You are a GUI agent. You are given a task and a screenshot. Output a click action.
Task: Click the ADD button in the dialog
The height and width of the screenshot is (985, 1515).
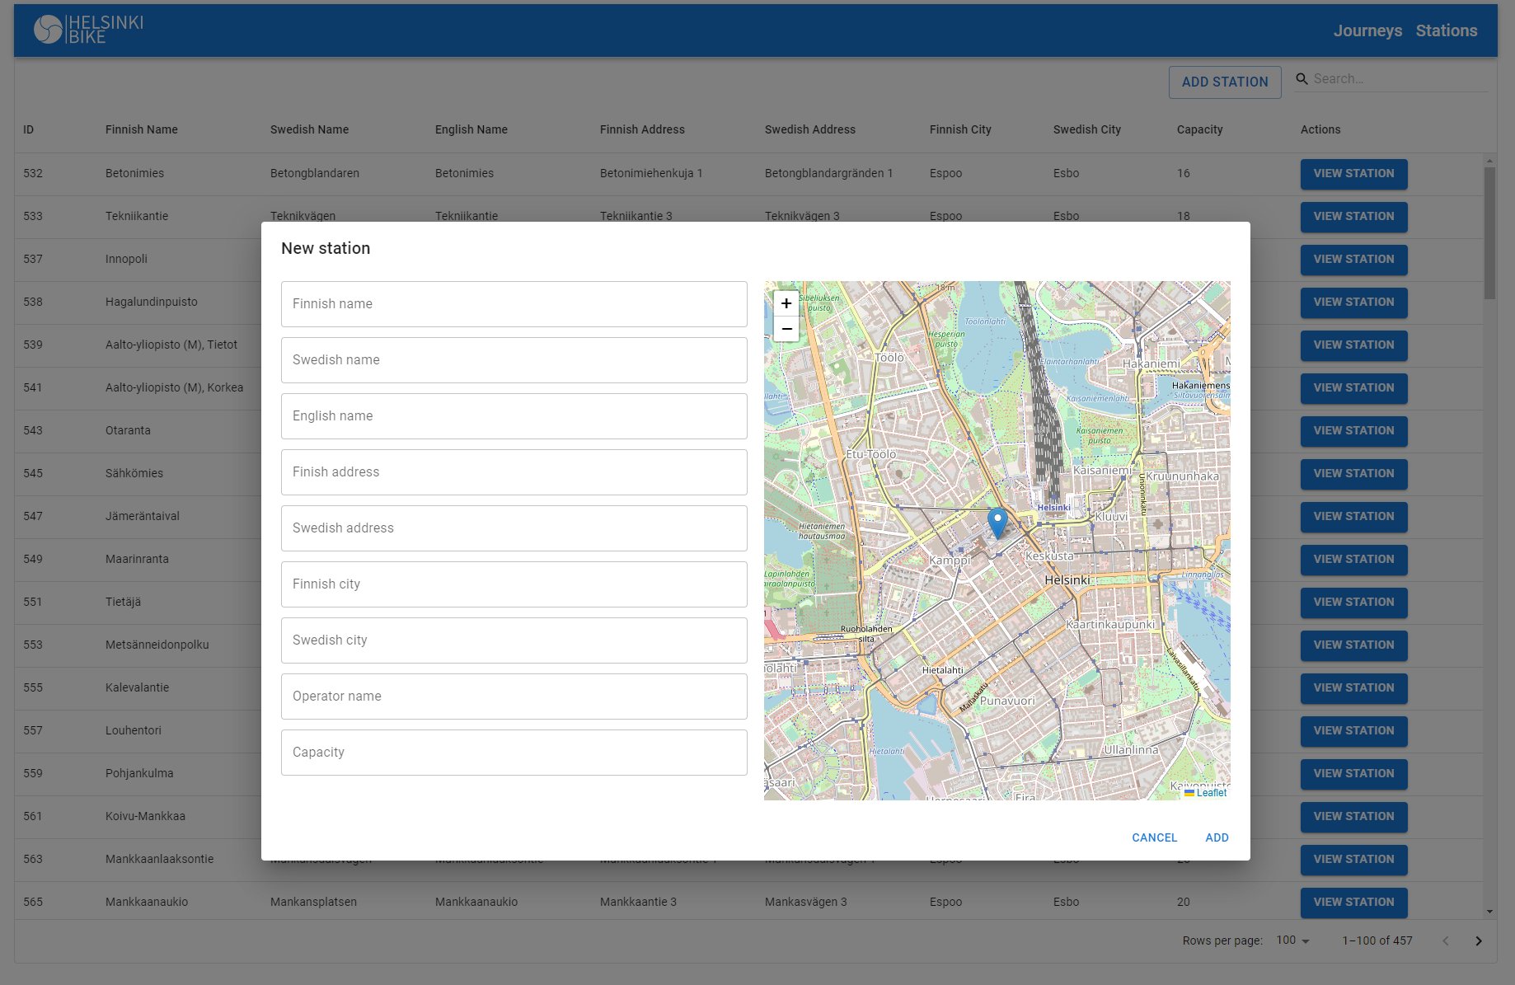point(1217,837)
